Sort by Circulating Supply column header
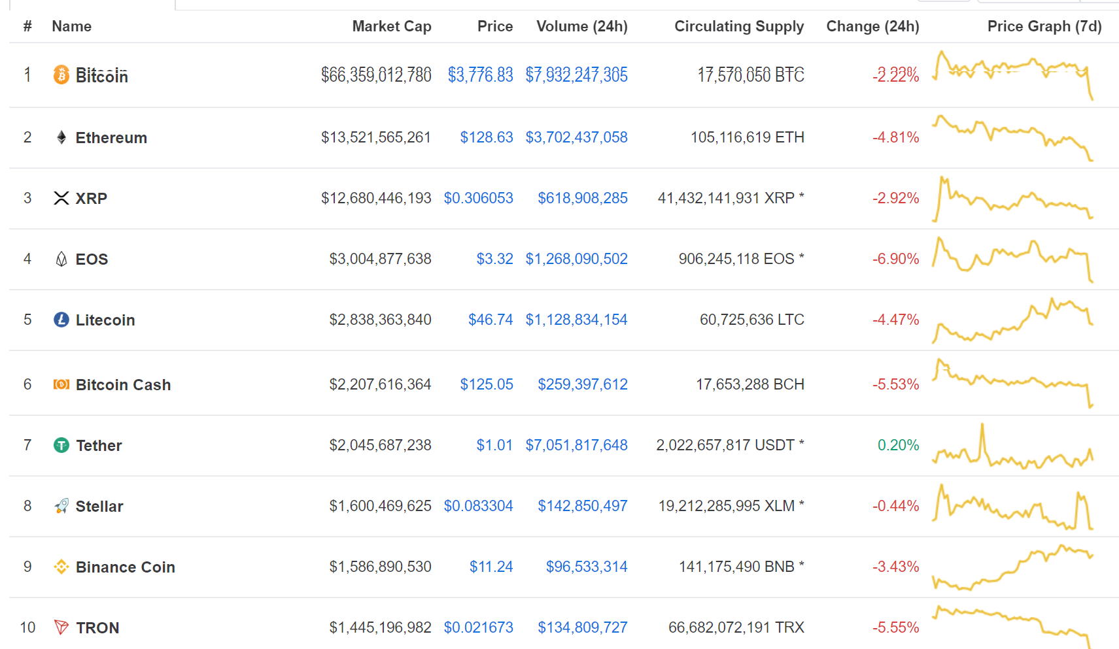 point(739,26)
